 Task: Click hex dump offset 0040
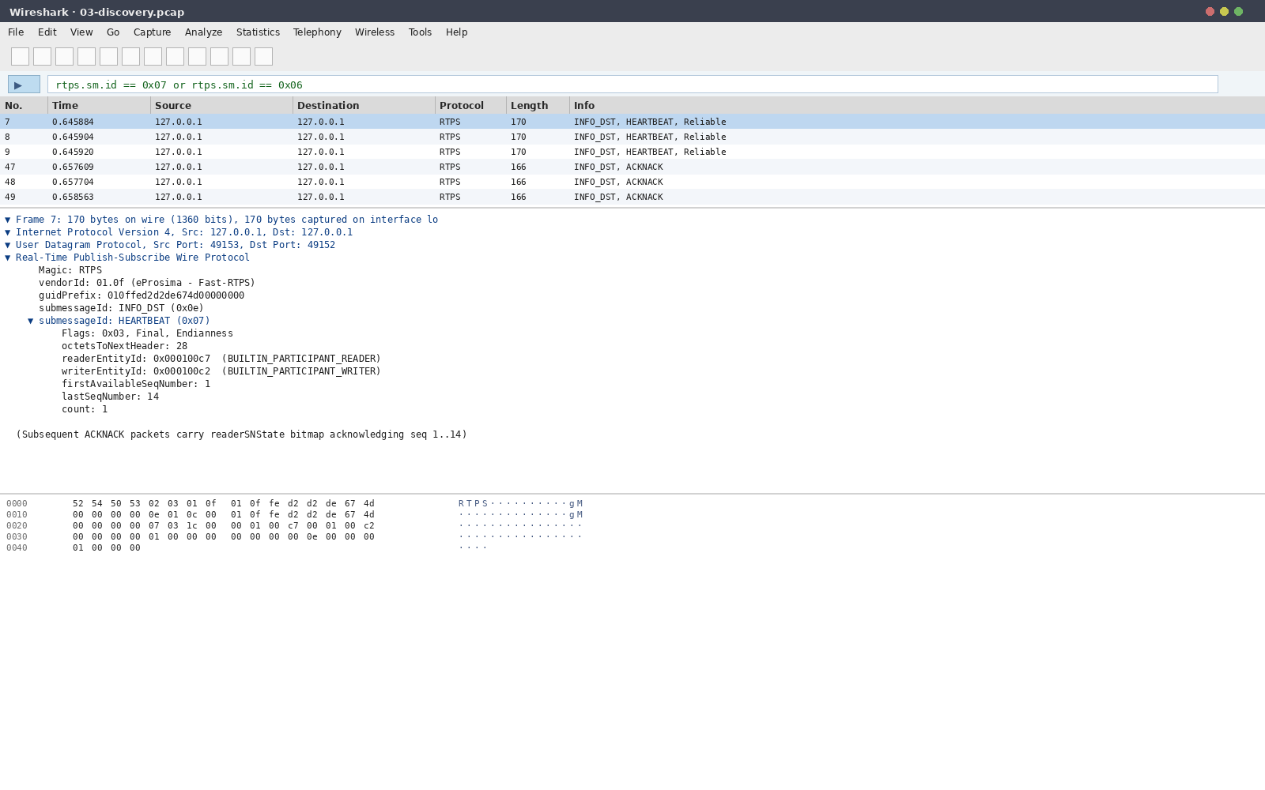17,547
